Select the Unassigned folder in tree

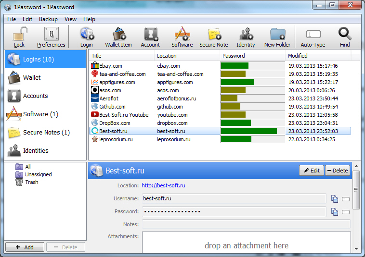click(38, 174)
